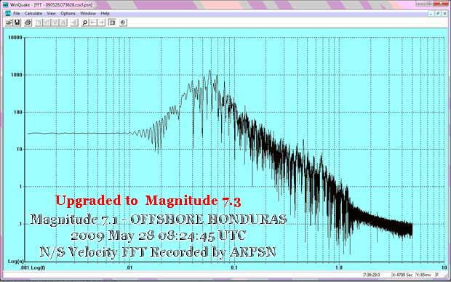Minimize the inner FFT document window

[x=431, y=14]
